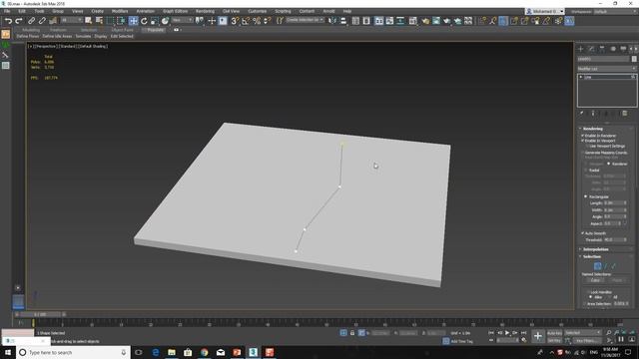Click the Copy named selection button
Viewport: 639px width, 359px height.
(x=595, y=280)
